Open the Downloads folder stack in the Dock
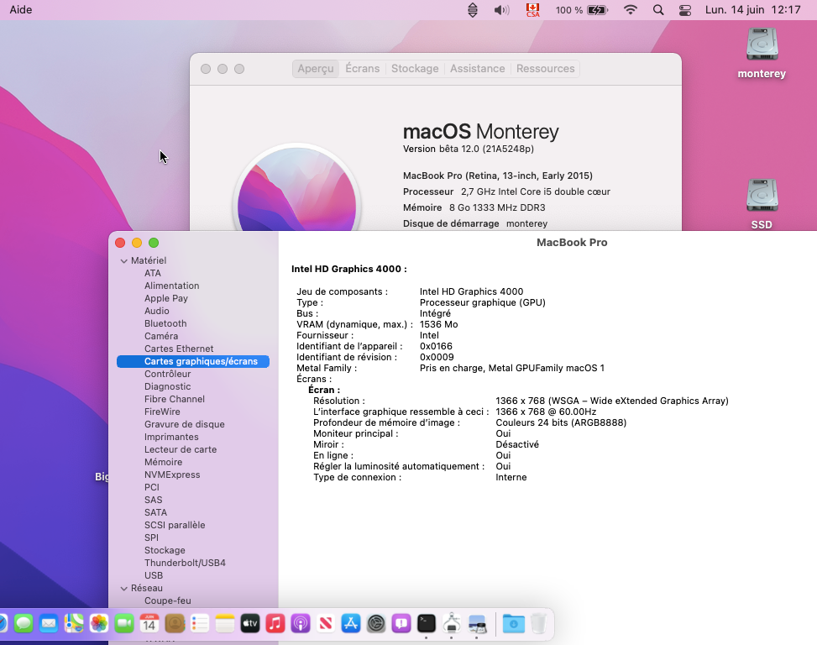Screen dimensions: 817x645 [x=513, y=623]
